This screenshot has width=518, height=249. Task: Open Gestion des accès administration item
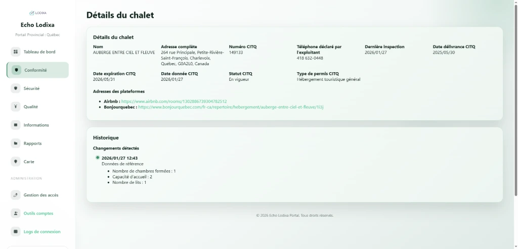(37, 195)
